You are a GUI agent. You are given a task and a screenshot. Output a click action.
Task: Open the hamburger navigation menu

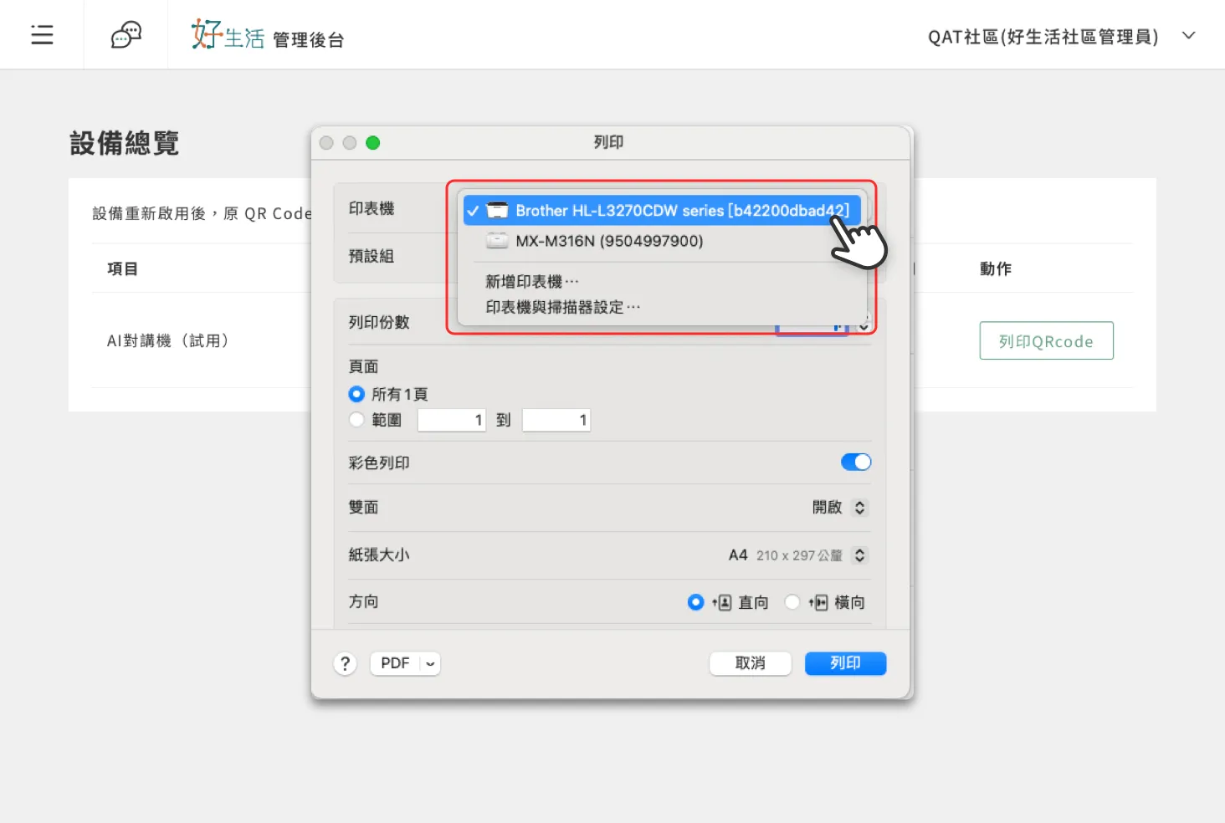click(x=42, y=35)
